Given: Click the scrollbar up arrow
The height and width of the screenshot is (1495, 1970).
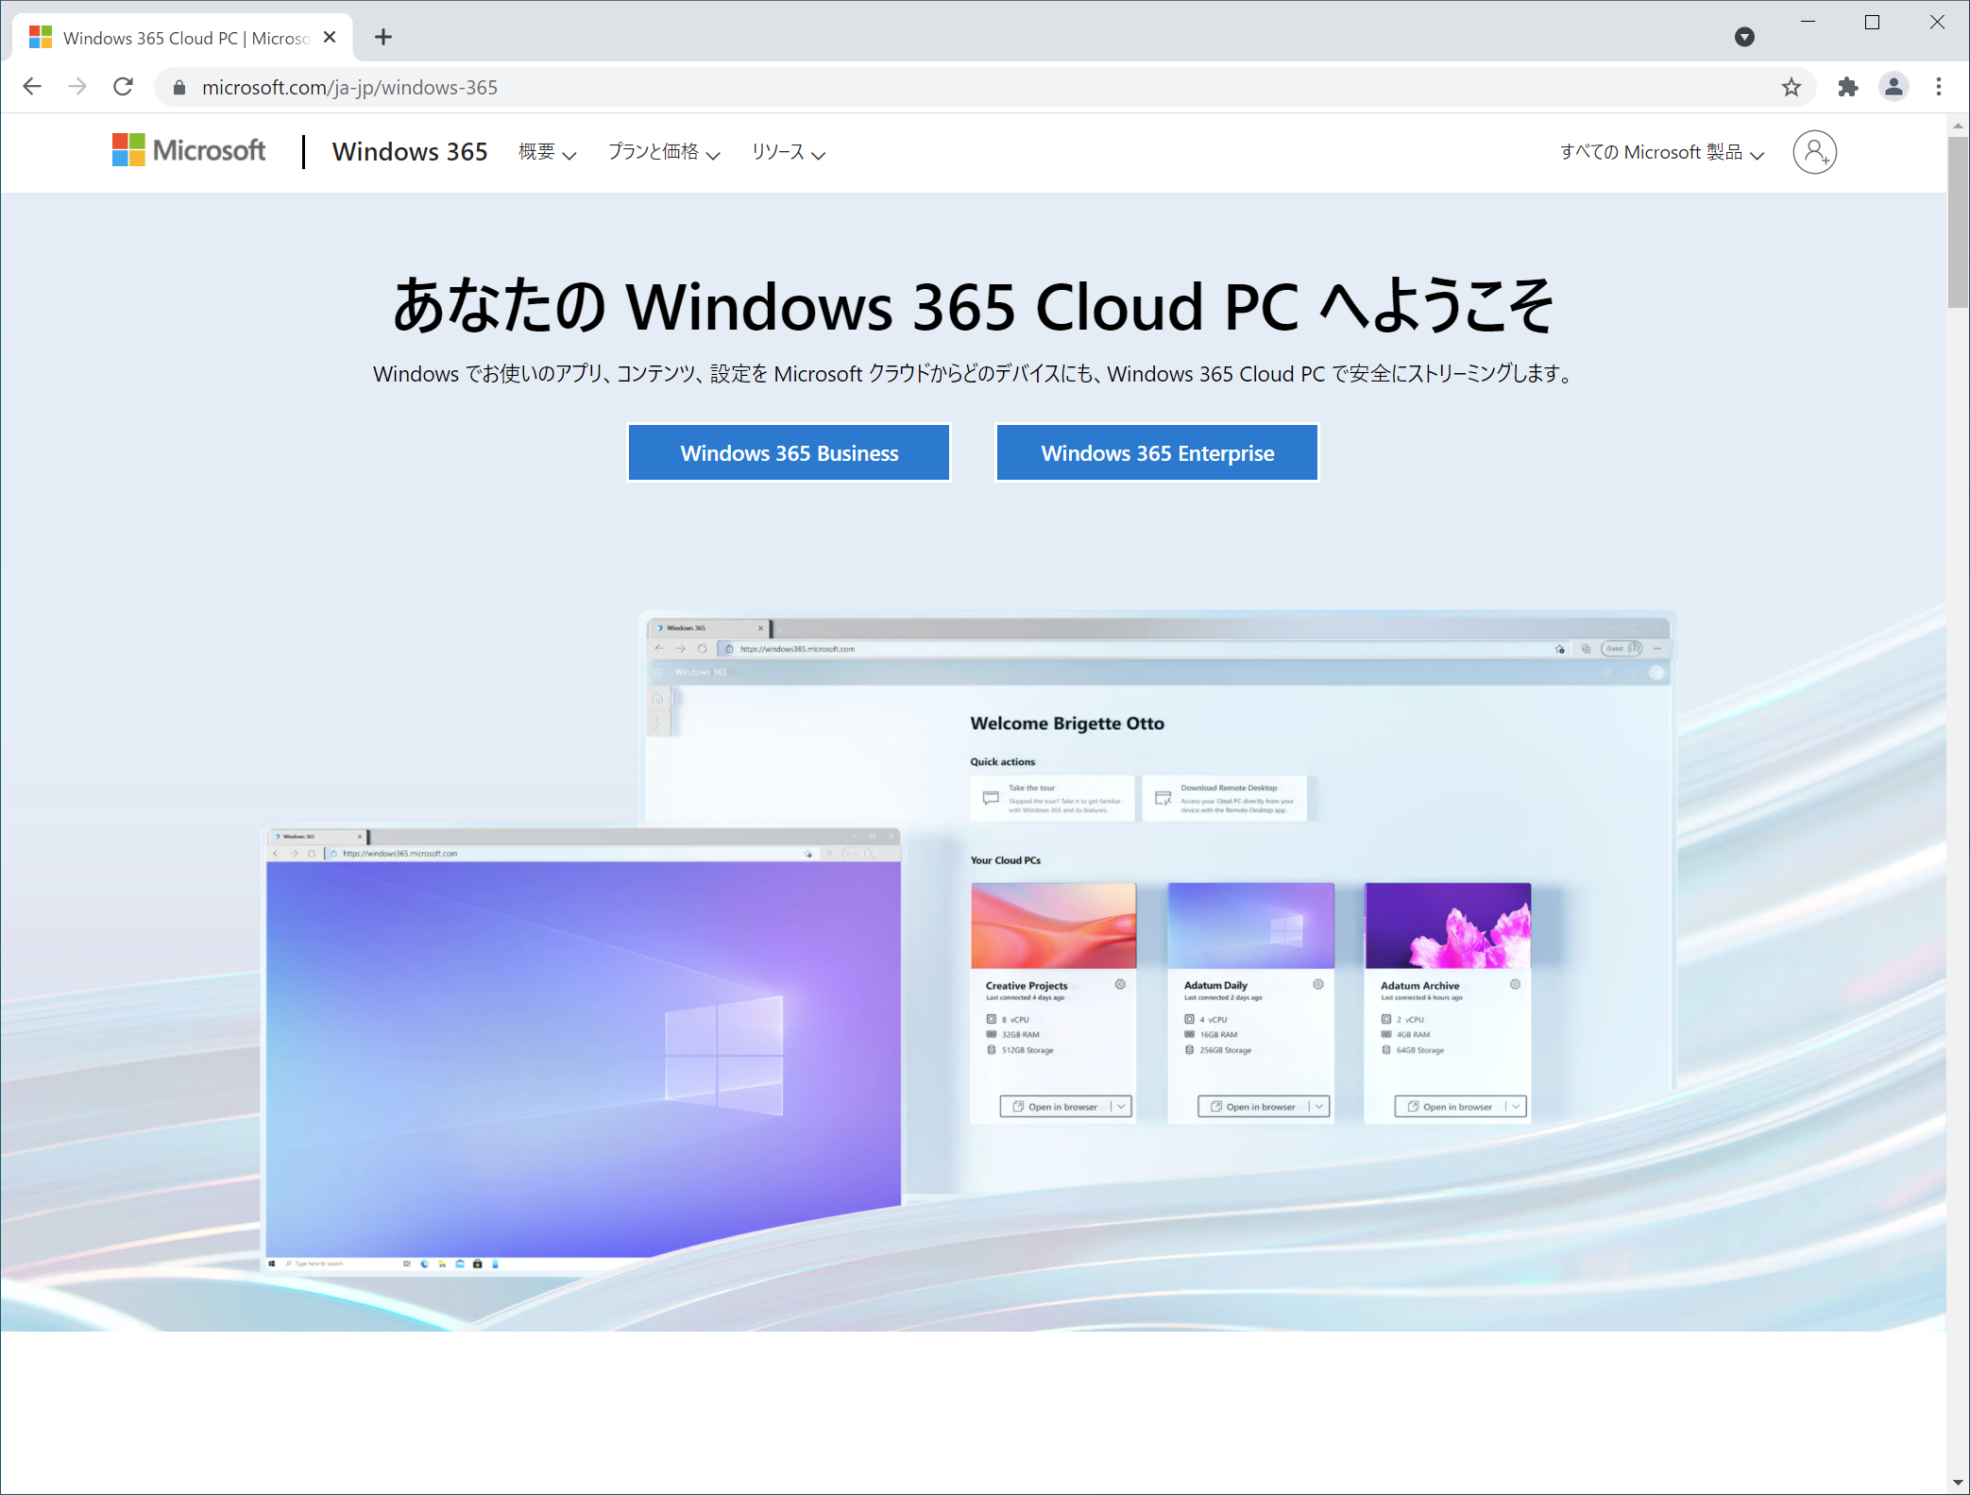Looking at the screenshot, I should 1958,125.
